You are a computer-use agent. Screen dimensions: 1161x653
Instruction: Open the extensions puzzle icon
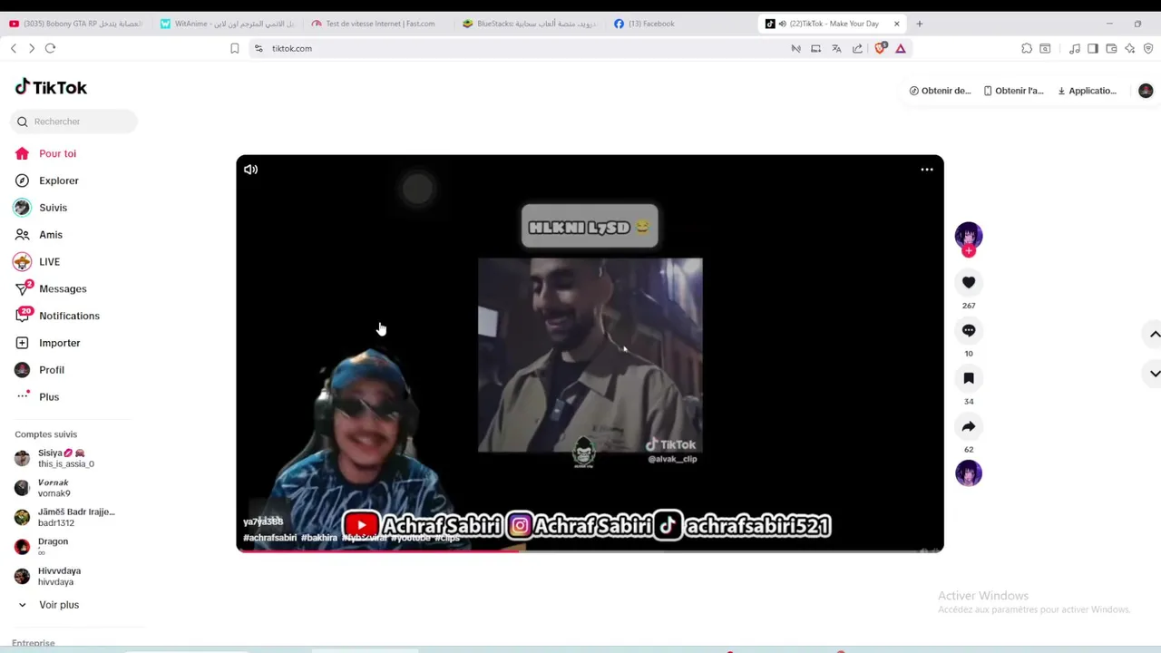pyautogui.click(x=1027, y=48)
